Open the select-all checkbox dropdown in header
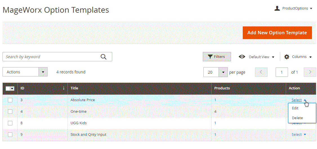317x149 pixels. pyautogui.click(x=12, y=89)
